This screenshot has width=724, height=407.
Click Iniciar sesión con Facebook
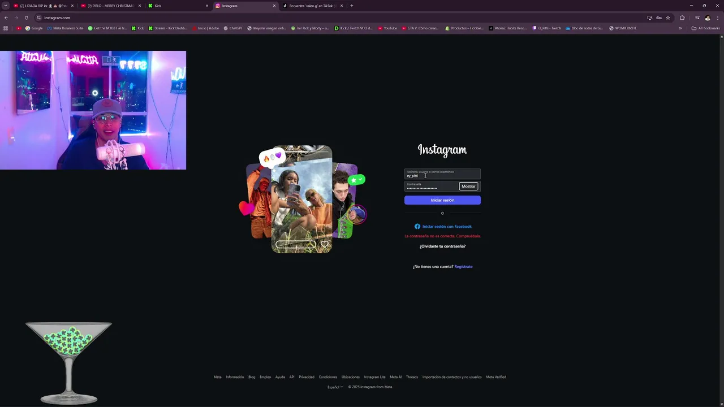click(x=443, y=227)
